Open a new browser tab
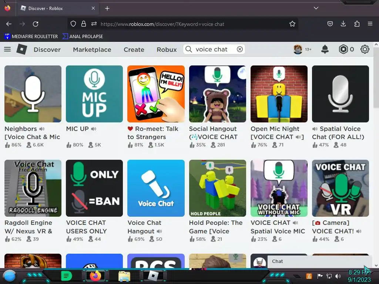 pos(107,9)
